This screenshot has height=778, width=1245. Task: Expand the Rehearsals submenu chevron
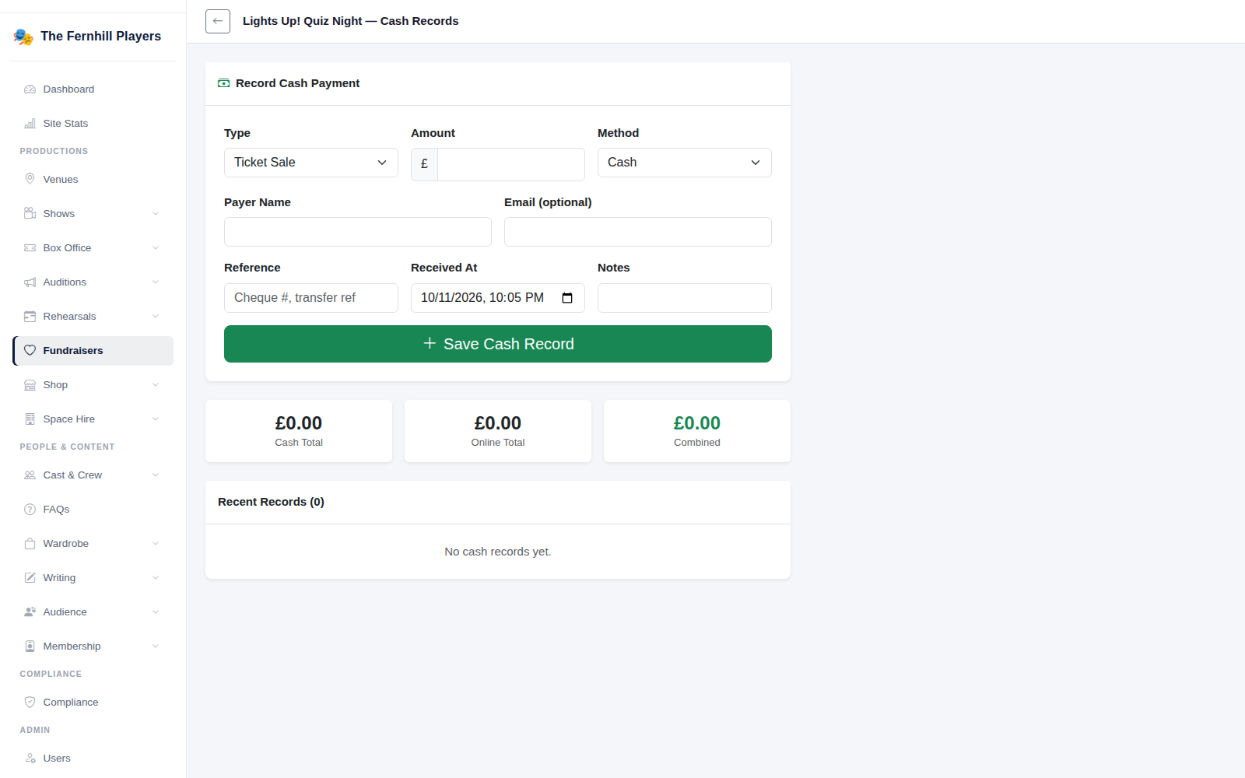(156, 317)
